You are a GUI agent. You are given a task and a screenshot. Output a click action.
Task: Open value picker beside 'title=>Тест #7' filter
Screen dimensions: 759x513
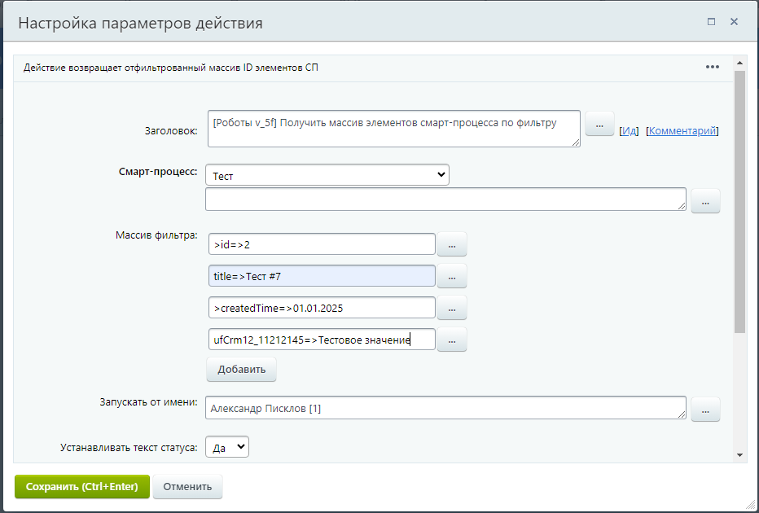pos(452,276)
